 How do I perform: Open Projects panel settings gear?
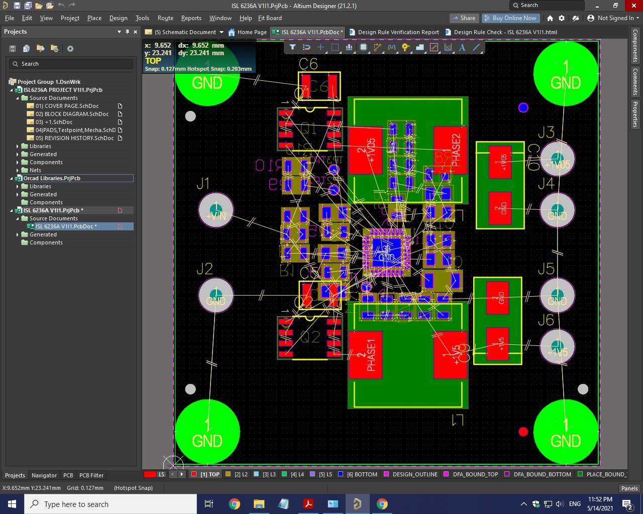(70, 49)
